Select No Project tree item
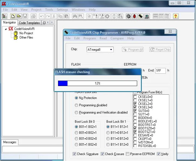Image resolution: width=196 pixels, height=161 pixels. pos(26,33)
